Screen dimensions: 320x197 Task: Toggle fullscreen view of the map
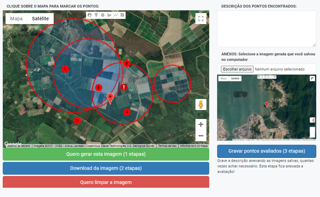click(x=201, y=19)
